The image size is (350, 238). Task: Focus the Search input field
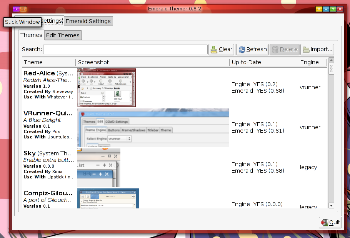[x=125, y=49]
